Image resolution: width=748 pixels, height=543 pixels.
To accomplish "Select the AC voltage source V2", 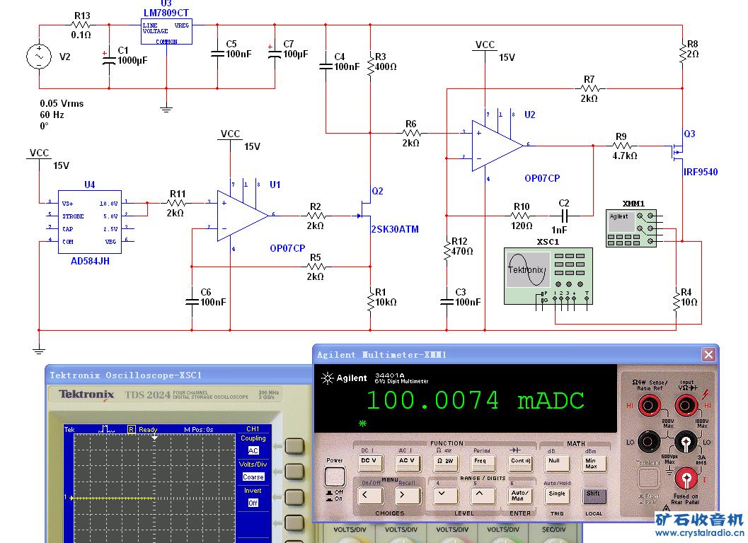I will point(39,57).
